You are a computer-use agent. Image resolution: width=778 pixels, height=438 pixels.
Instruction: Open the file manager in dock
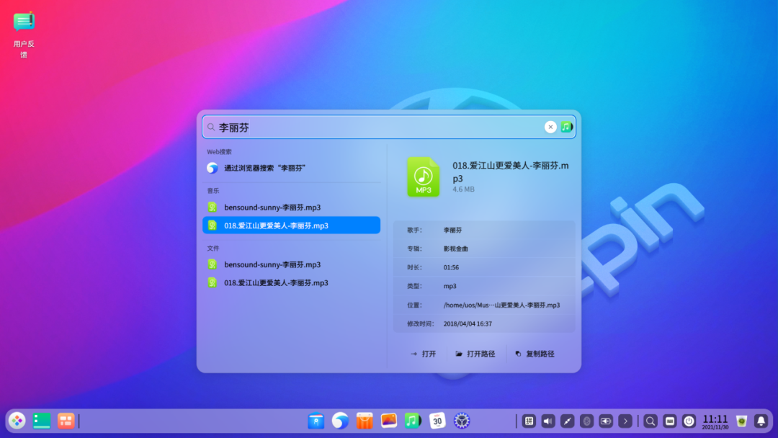tap(316, 421)
